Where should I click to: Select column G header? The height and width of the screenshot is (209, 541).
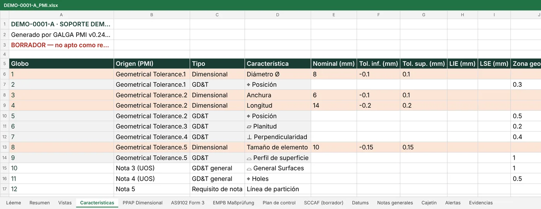[x=424, y=15]
